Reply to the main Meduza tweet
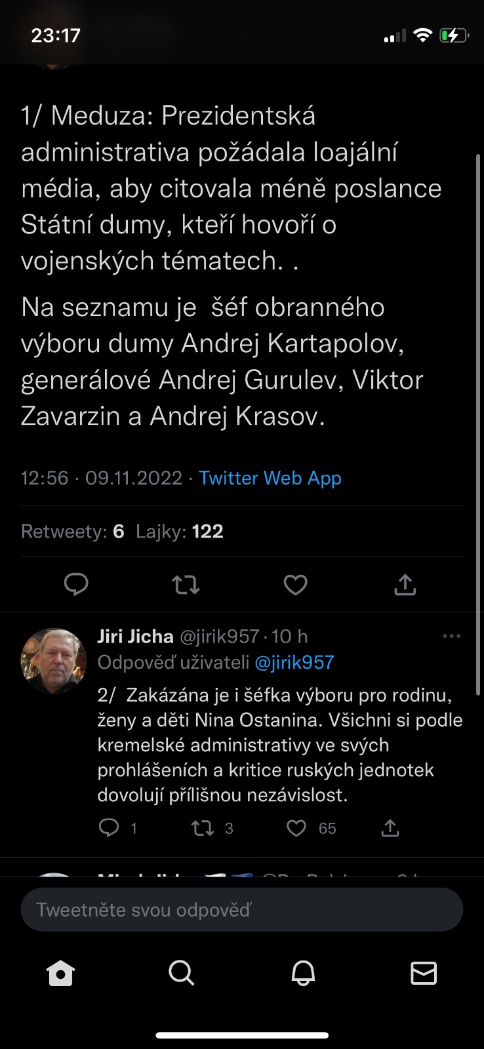This screenshot has height=1049, width=484. (x=76, y=584)
